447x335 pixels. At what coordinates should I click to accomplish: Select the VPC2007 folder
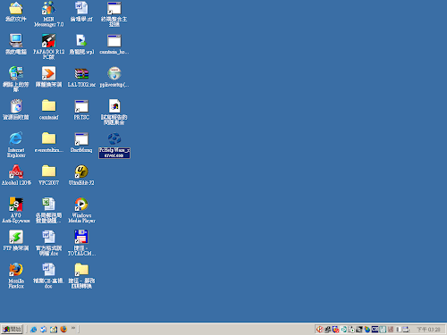[x=48, y=172]
